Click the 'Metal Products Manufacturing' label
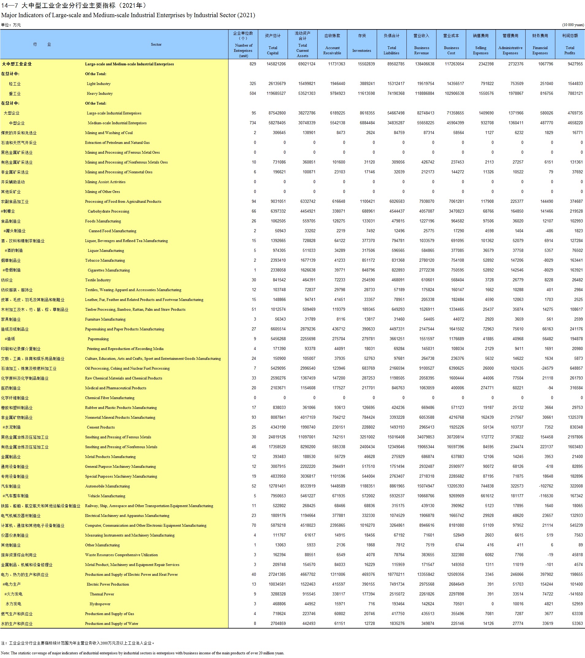585x658 pixels. coord(110,457)
